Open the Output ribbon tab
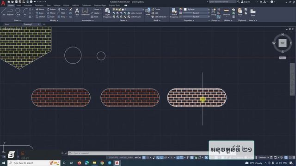Screen dimensions: 296x166 pos(66,5)
